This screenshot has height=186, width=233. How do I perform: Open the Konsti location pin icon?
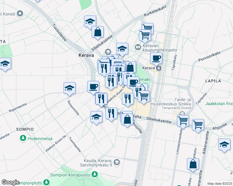point(20,14)
